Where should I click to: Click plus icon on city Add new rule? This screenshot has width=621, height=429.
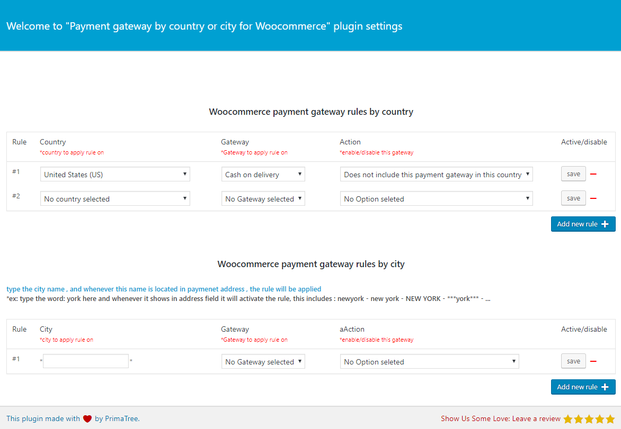point(605,387)
